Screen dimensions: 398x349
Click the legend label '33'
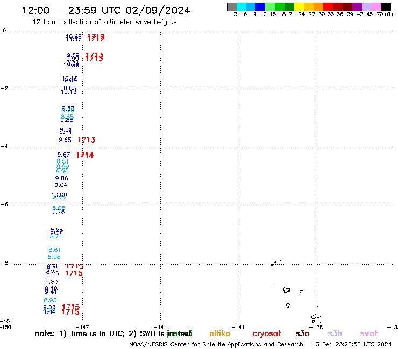pyautogui.click(x=330, y=14)
